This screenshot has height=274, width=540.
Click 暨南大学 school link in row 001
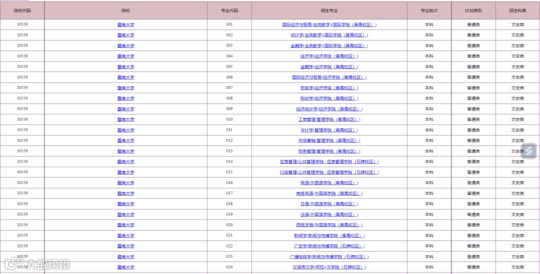pyautogui.click(x=125, y=25)
